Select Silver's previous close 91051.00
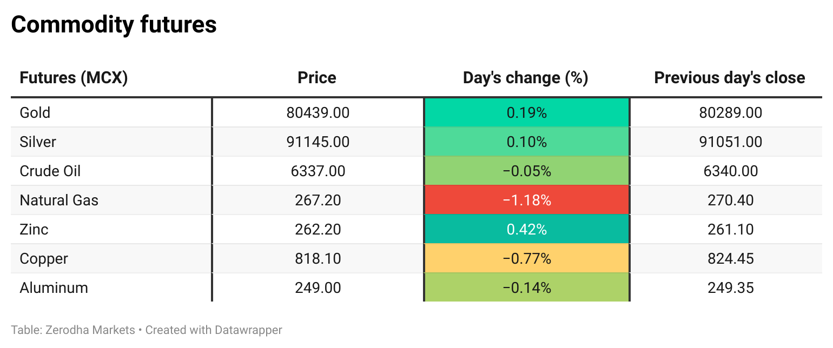The width and height of the screenshot is (833, 348). pos(730,142)
